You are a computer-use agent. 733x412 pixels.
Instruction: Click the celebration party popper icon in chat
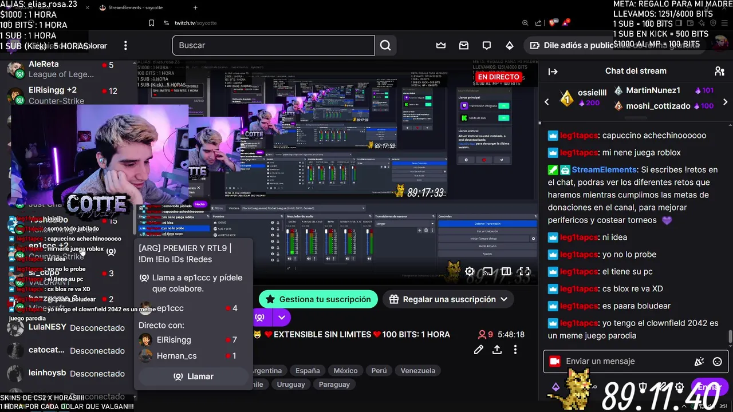coord(699,362)
